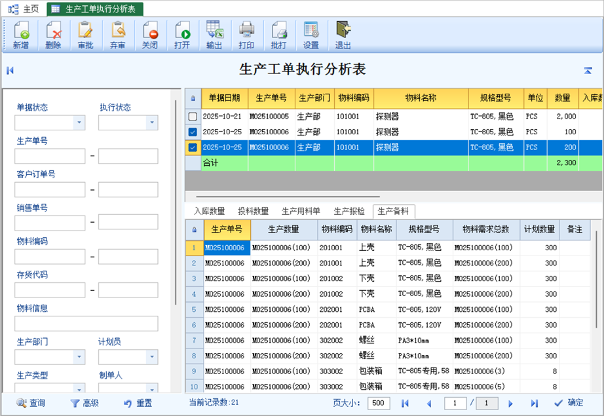Check the box for order MO25100005

[x=193, y=117]
